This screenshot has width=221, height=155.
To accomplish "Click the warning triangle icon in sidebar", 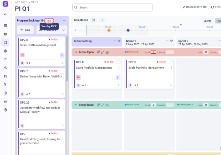I will (x=5, y=68).
